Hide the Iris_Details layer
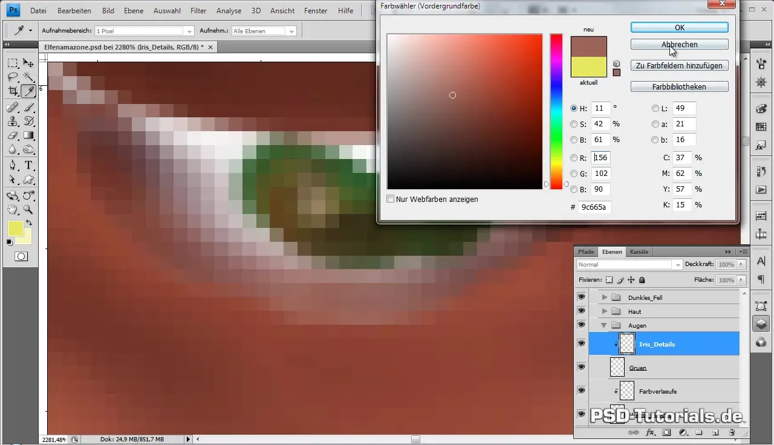Screen dimensions: 774x445 (x=581, y=343)
